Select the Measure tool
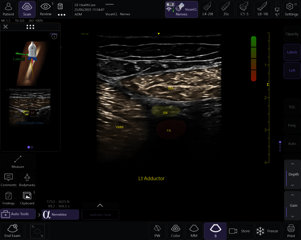 point(18,161)
